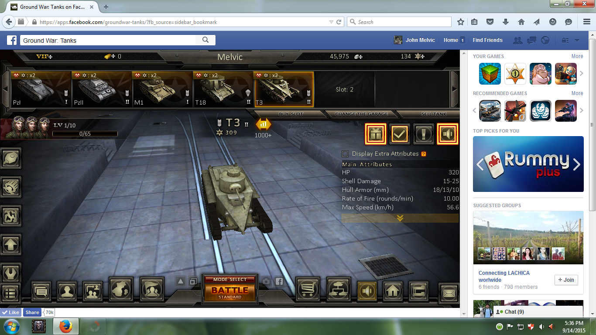
Task: Open John Melvic profile link
Action: coord(414,40)
